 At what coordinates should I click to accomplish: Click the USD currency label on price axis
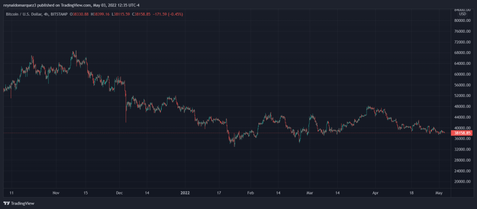(x=462, y=14)
